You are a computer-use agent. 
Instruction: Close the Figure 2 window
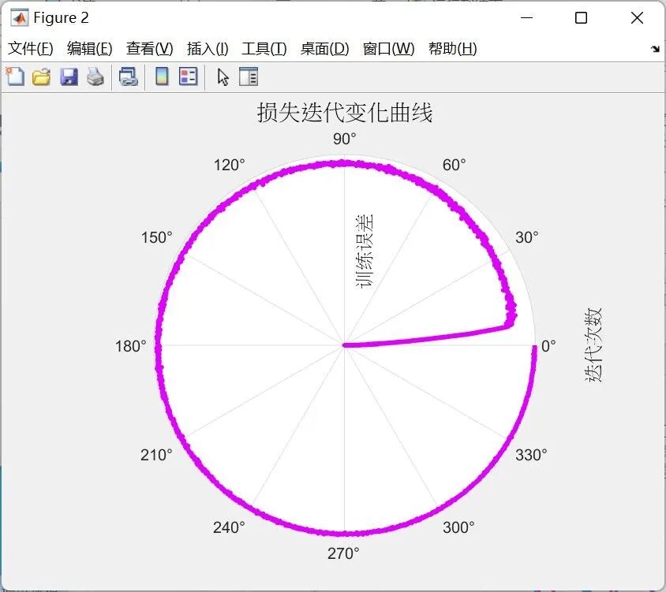637,18
